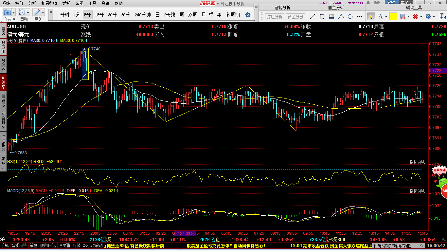Image resolution: width=447 pixels, height=251 pixels.
Task: Switch to 分时 period
Action: click(x=65, y=15)
